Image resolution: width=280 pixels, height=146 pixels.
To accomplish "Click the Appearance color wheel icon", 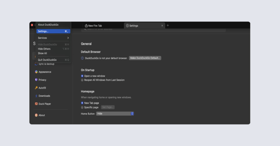I will coord(36,72).
